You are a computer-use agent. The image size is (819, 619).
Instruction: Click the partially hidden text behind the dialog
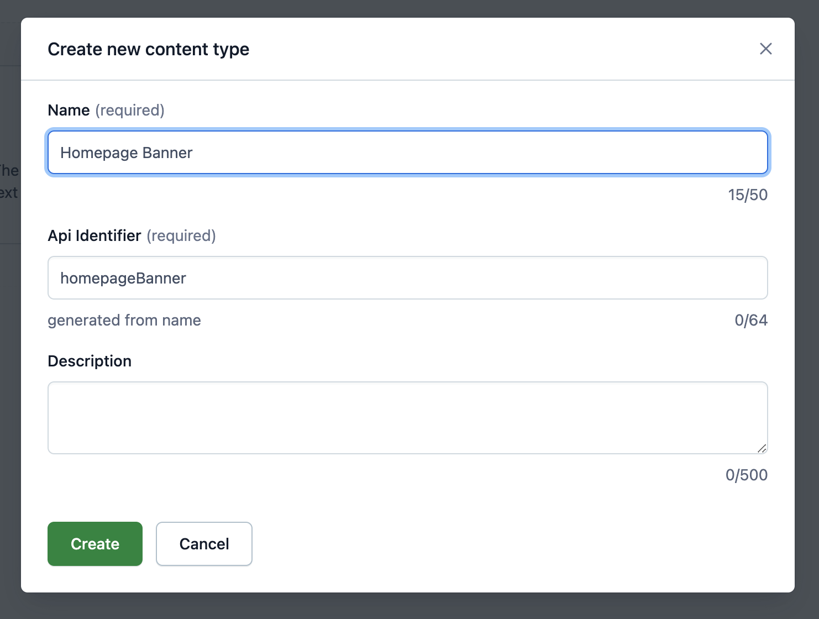(9, 181)
